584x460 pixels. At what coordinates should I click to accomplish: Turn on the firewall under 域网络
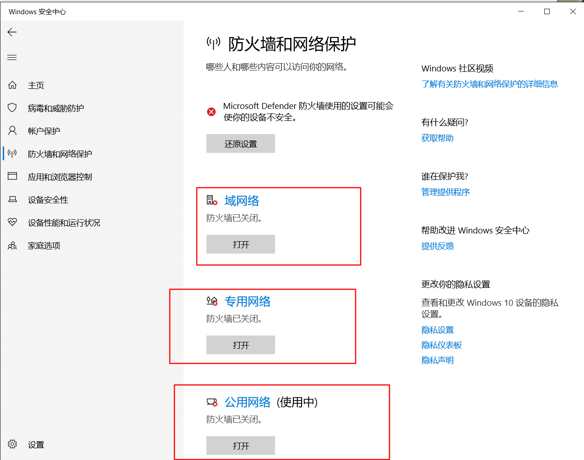coord(241,244)
